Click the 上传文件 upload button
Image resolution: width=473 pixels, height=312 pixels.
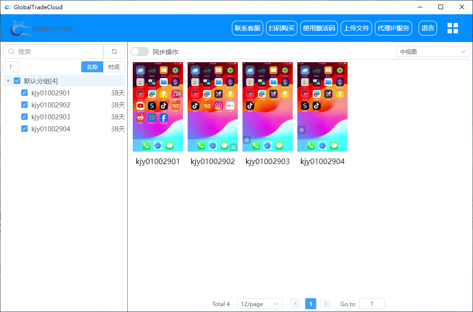[356, 28]
